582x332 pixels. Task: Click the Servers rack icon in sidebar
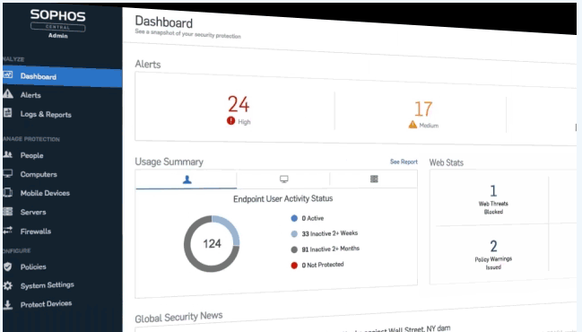click(8, 211)
